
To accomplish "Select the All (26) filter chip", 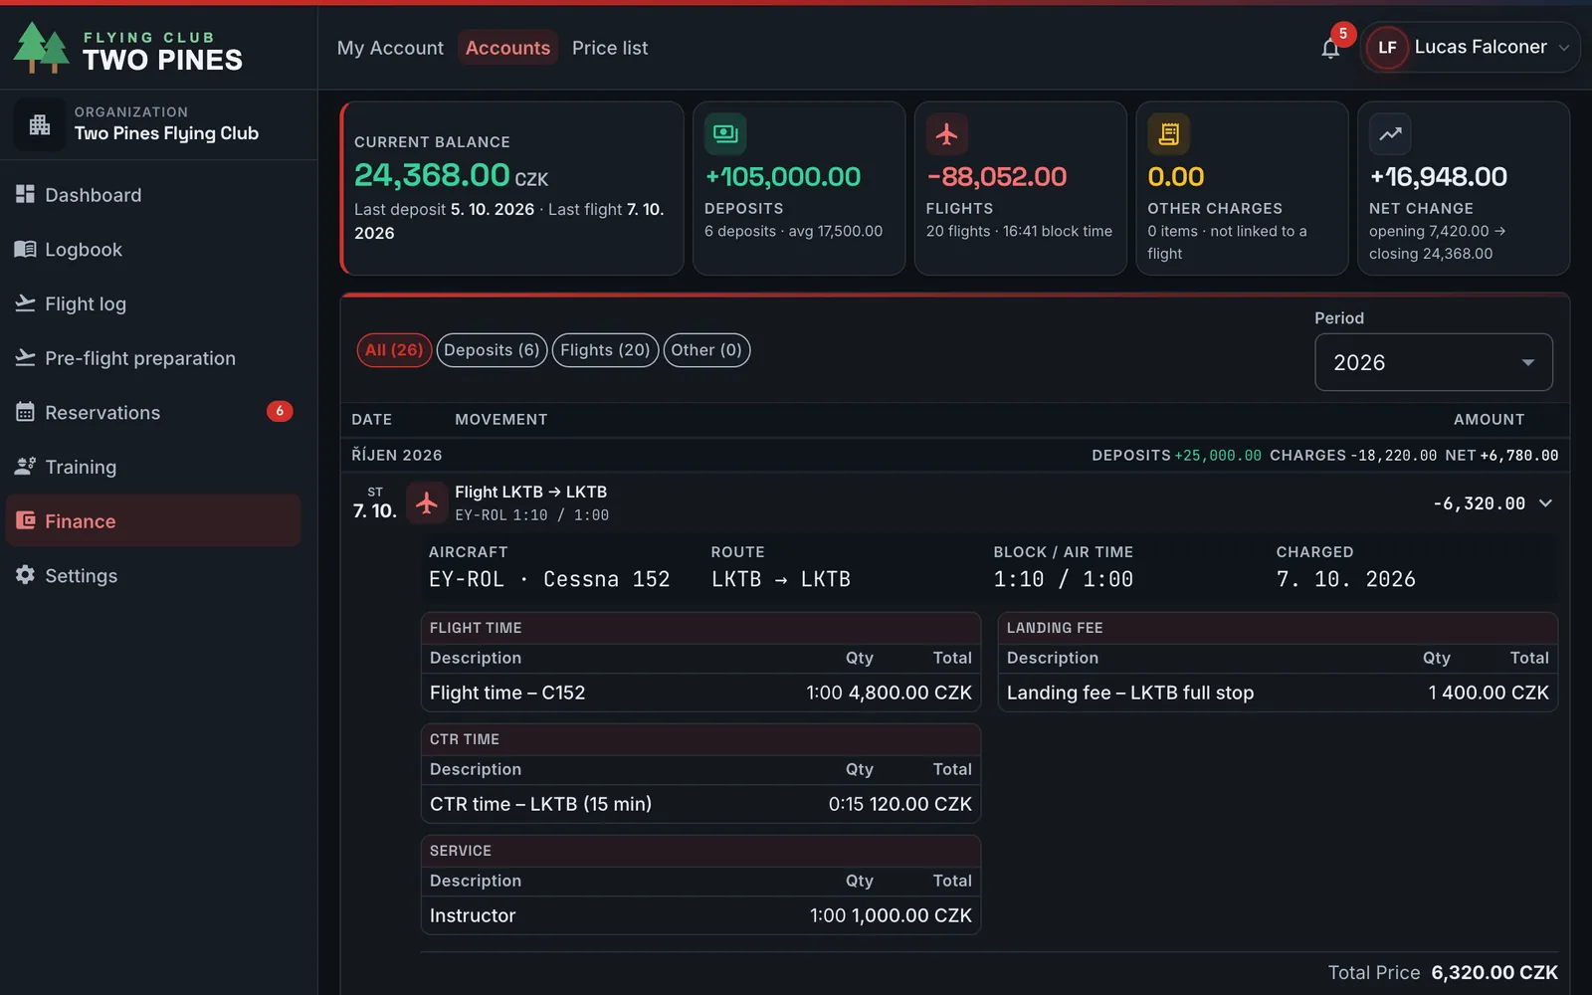I will pyautogui.click(x=394, y=350).
